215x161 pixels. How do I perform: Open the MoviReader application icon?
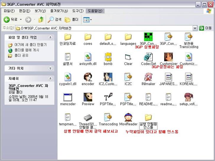click(x=128, y=117)
